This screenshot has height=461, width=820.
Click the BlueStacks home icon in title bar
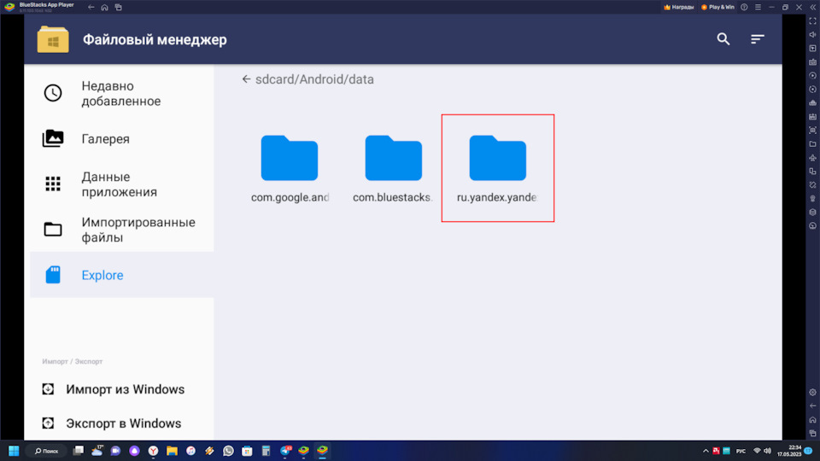pos(104,8)
